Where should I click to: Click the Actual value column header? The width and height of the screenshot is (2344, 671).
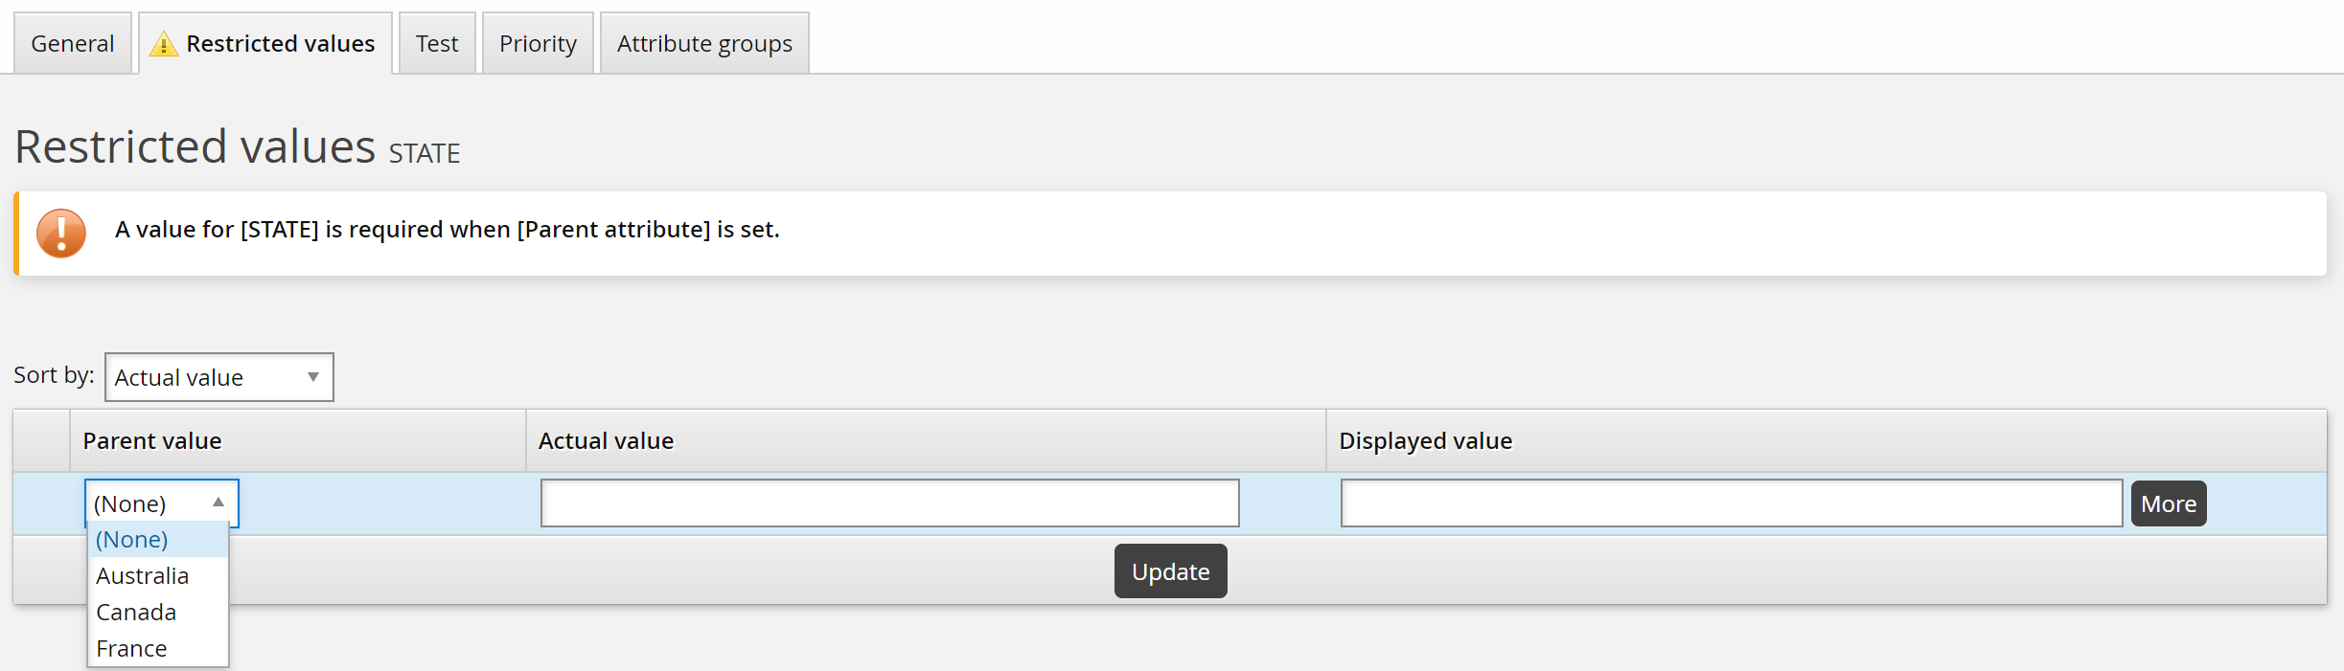606,441
